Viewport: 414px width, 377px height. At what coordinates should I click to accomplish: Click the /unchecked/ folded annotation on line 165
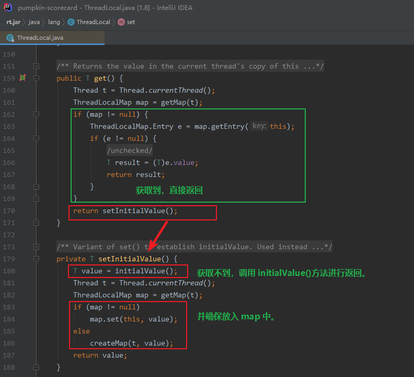click(x=130, y=150)
